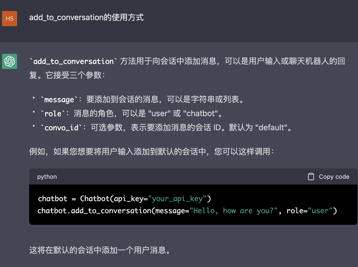Click the code block header bar
Viewport: 358px width, 267px height.
(x=176, y=176)
